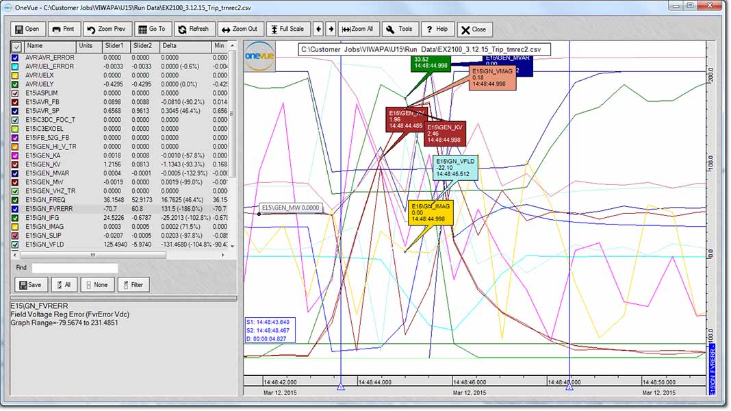Image resolution: width=731 pixels, height=411 pixels.
Task: Apply Full Scale to the chart
Action: pos(287,29)
